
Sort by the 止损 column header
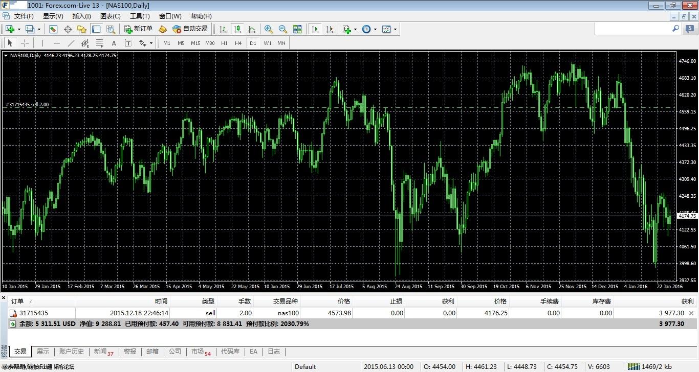tap(379, 301)
